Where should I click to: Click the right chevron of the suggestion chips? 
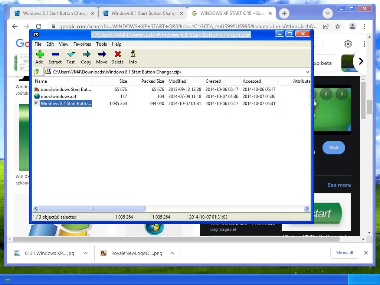[x=361, y=61]
